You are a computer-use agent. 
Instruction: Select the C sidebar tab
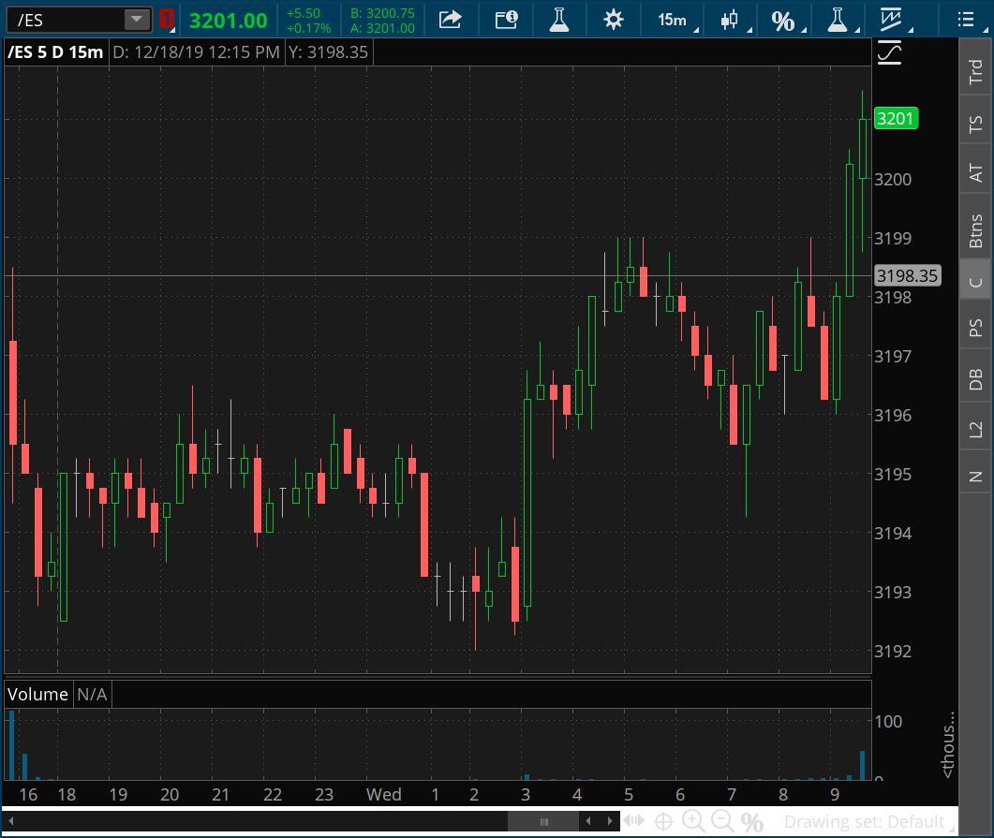(x=975, y=282)
